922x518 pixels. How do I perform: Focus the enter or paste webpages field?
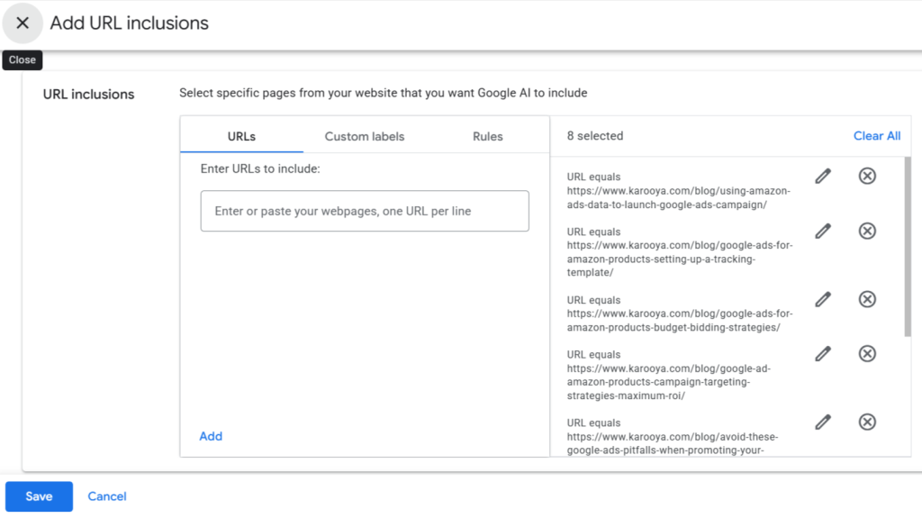point(365,211)
